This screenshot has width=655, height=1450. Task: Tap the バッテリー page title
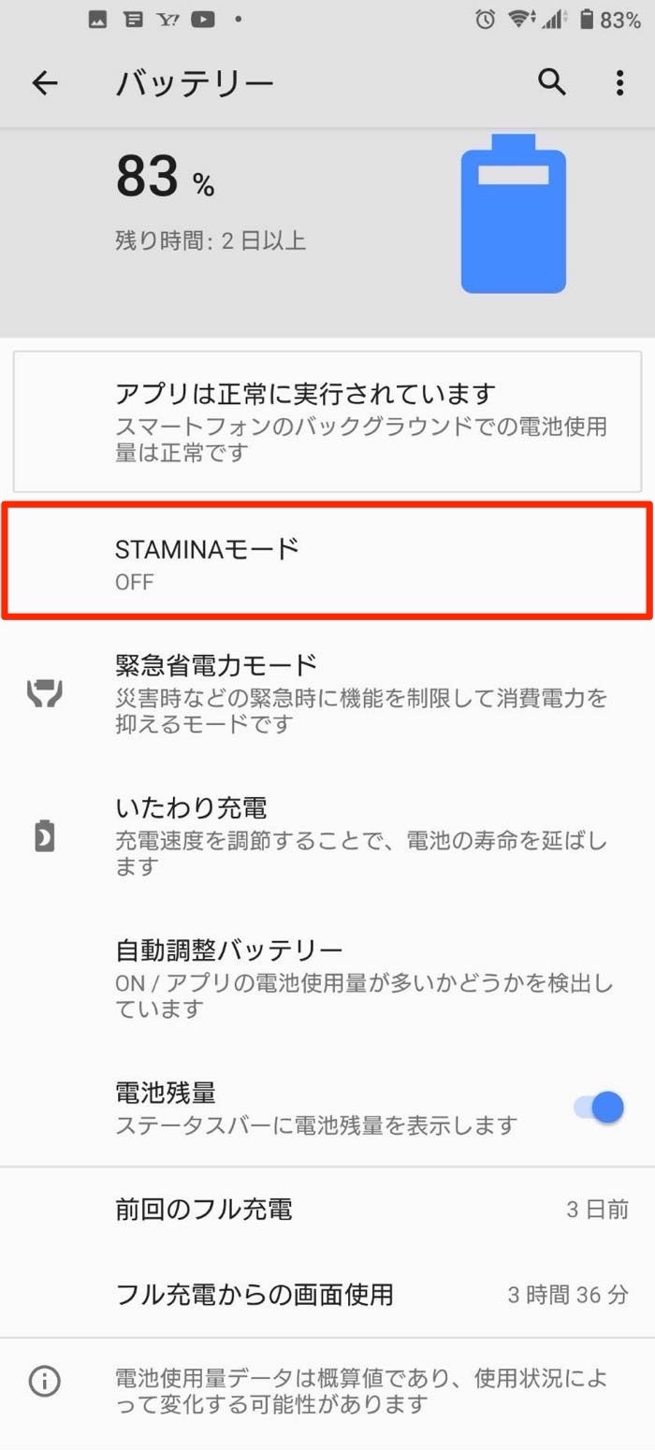[195, 83]
